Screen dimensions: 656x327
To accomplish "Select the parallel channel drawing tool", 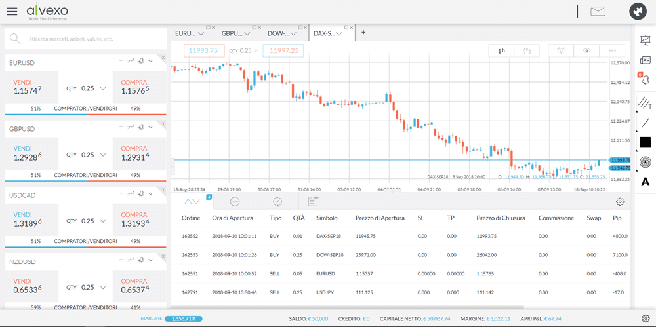I will click(645, 102).
